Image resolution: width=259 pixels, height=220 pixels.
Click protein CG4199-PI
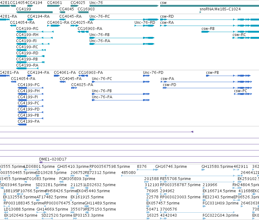[28, 97]
